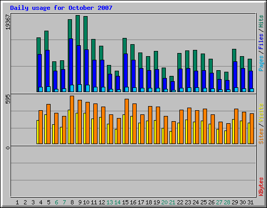Click day 2 on the x-axis

(x=25, y=202)
